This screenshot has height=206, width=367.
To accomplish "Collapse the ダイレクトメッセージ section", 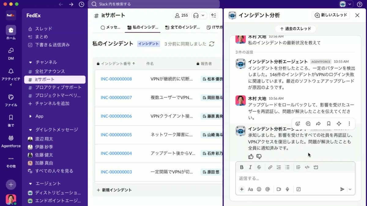I will [x=30, y=130].
